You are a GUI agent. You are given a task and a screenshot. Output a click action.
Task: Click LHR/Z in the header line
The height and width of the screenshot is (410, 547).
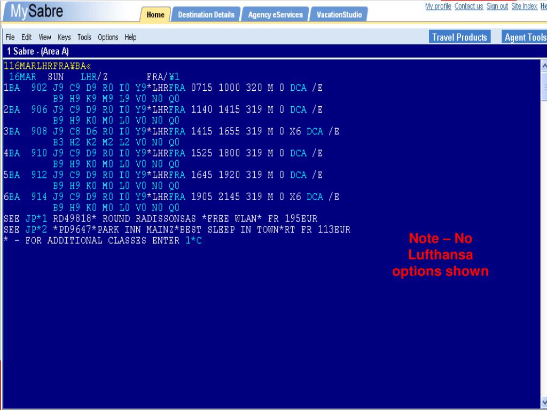click(94, 77)
